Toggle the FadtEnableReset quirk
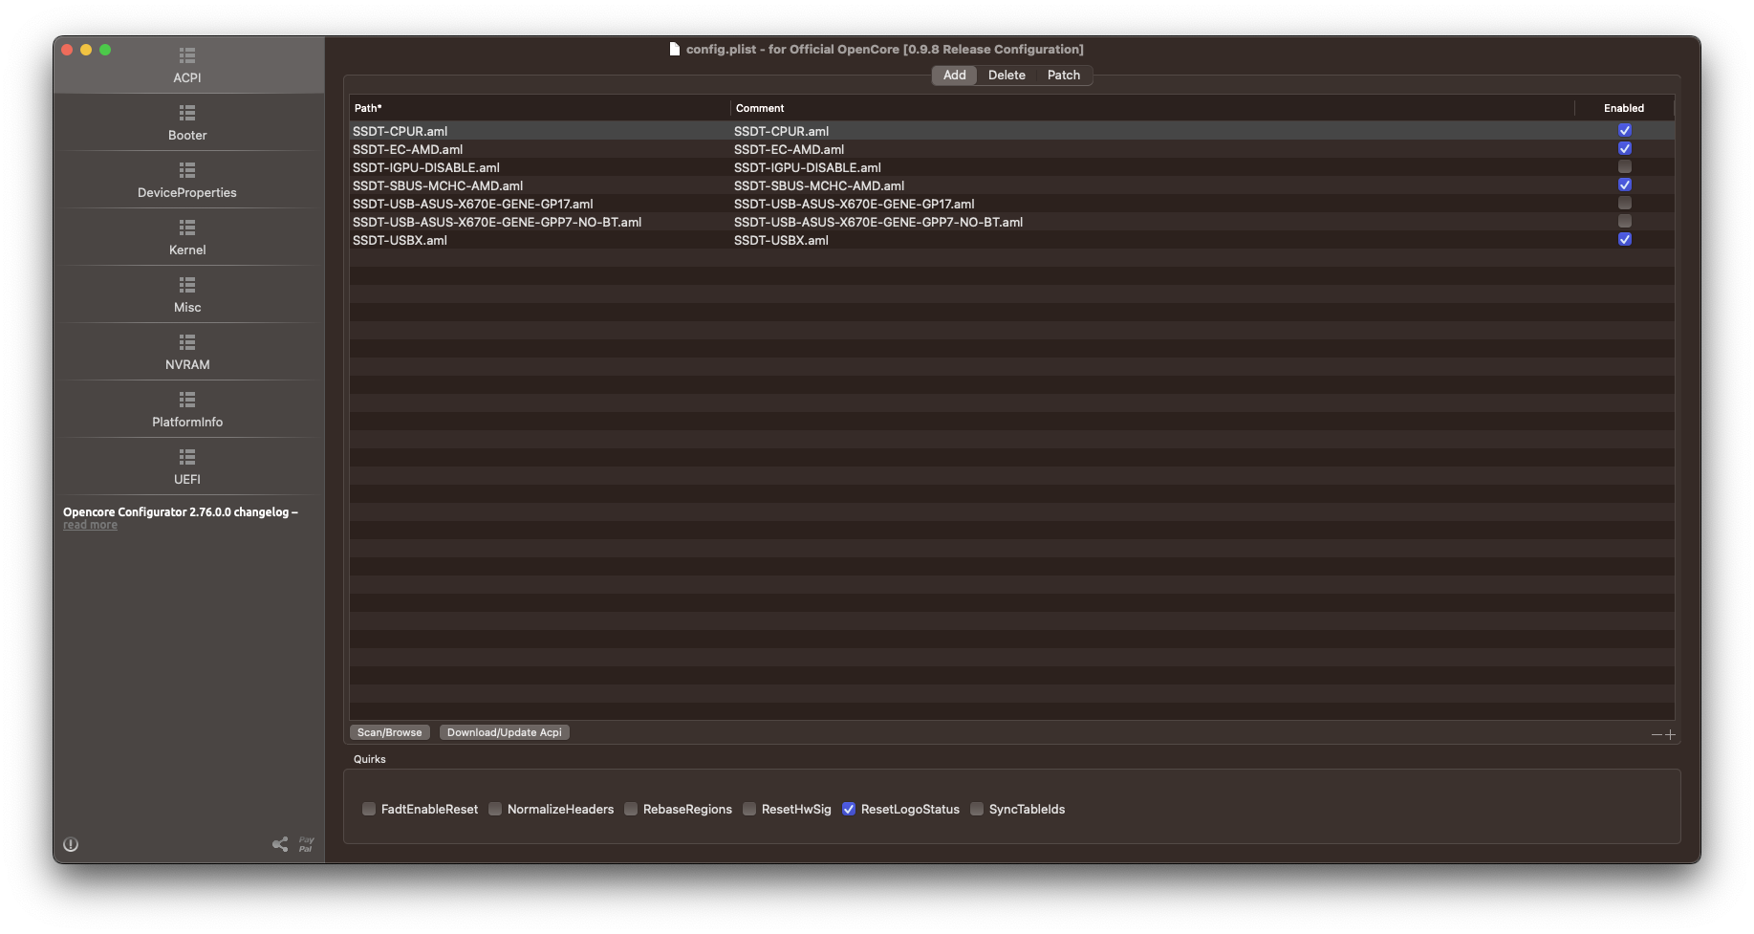 (x=369, y=809)
